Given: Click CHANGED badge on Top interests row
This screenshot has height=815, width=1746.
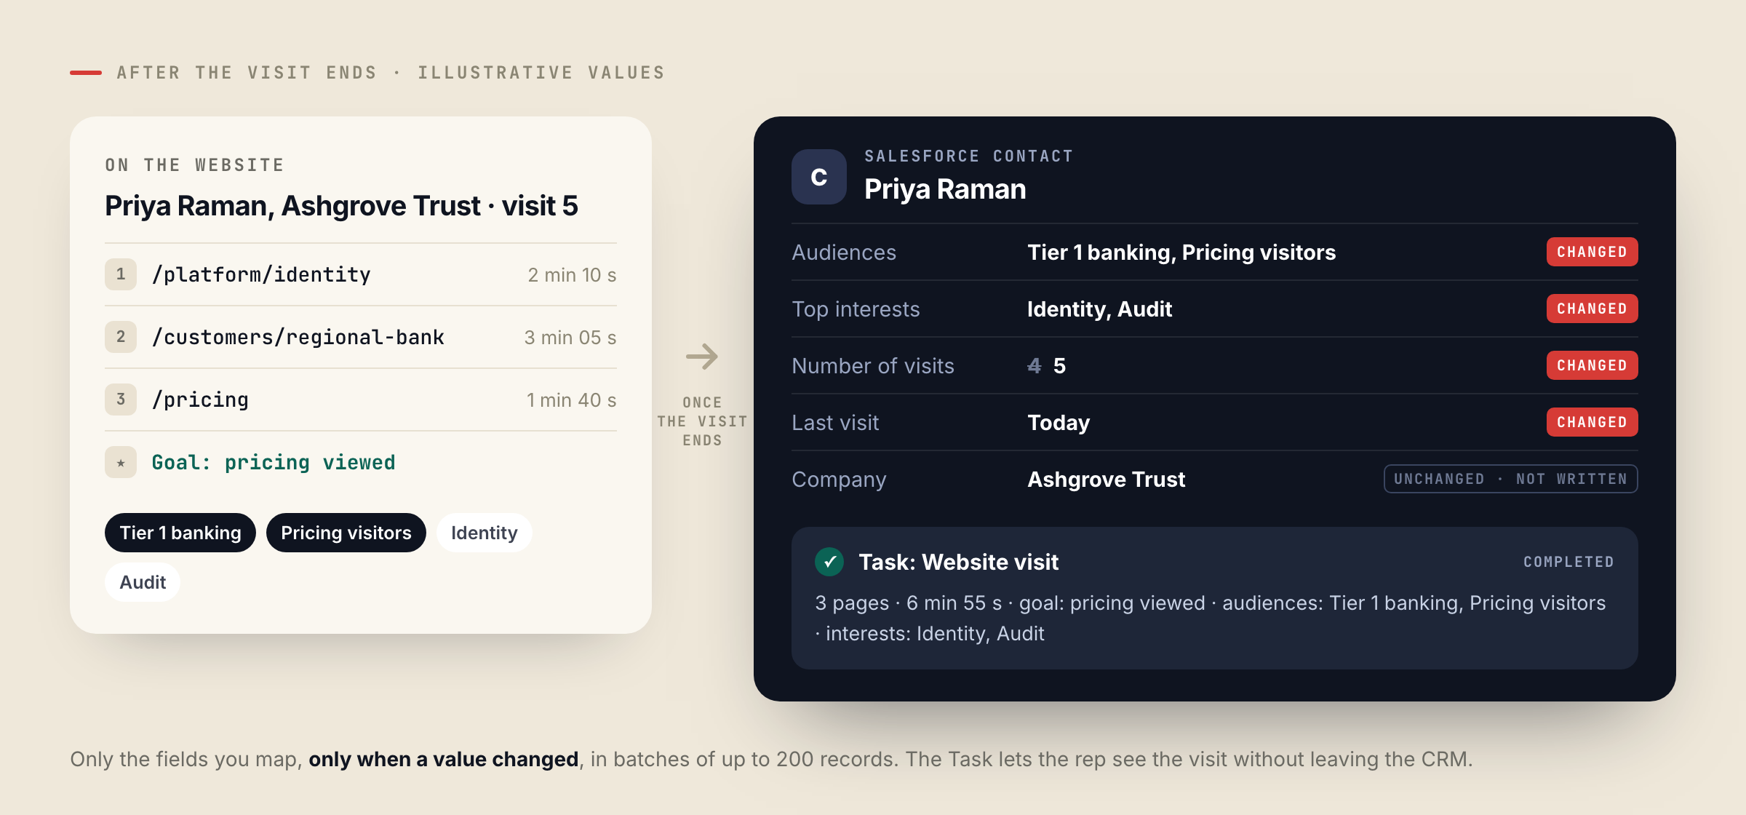Looking at the screenshot, I should (1592, 309).
